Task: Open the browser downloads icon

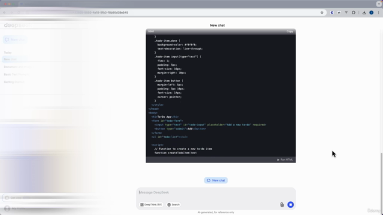Action: (x=364, y=13)
